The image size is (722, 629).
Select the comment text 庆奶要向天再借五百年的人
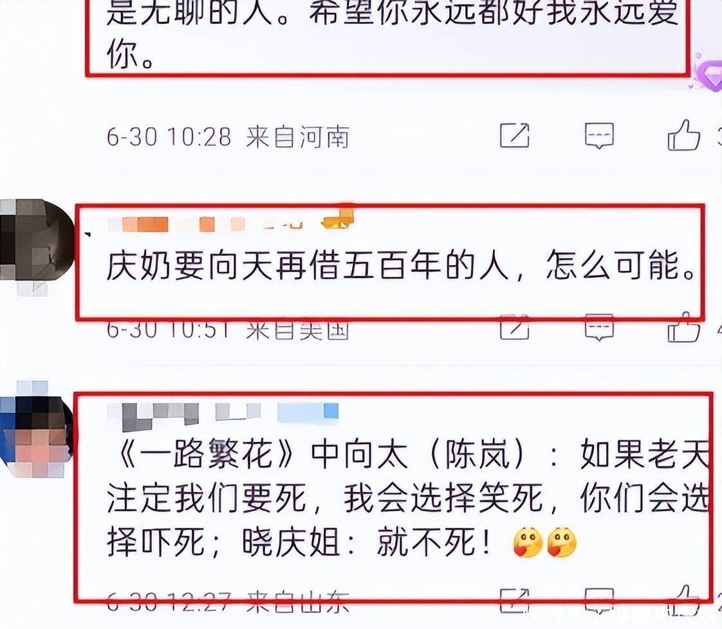307,266
